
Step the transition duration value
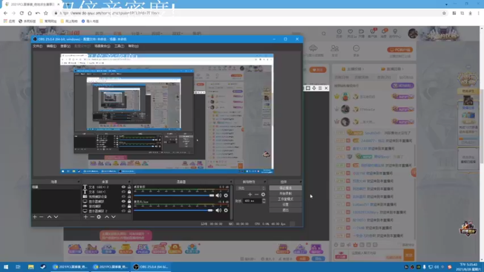coord(264,201)
